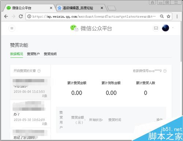The width and height of the screenshot is (183, 141).
Task: Open a new browser tab
Action: tap(112, 8)
